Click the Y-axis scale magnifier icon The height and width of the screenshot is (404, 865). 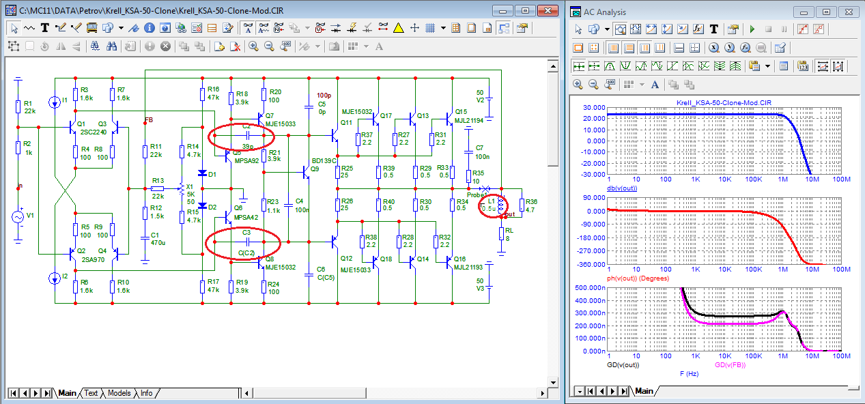730,48
